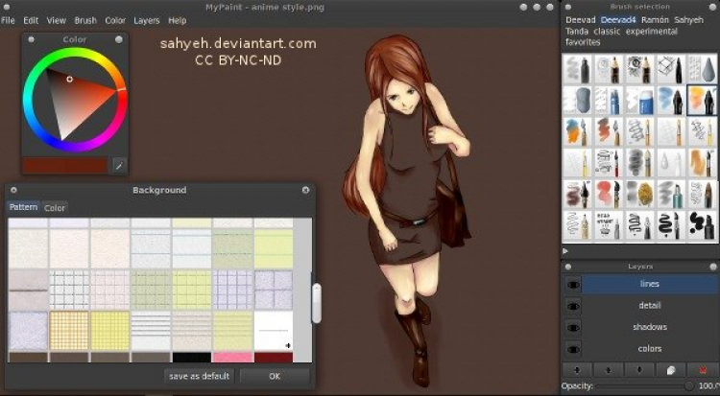The width and height of the screenshot is (720, 396).
Task: Click the save as default button
Action: (x=200, y=376)
